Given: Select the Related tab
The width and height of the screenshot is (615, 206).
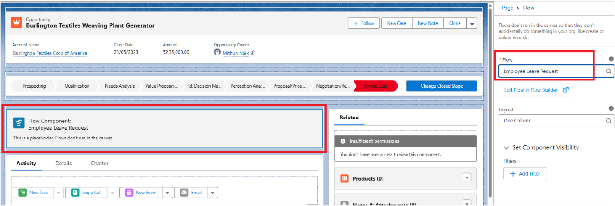Looking at the screenshot, I should pos(349,118).
